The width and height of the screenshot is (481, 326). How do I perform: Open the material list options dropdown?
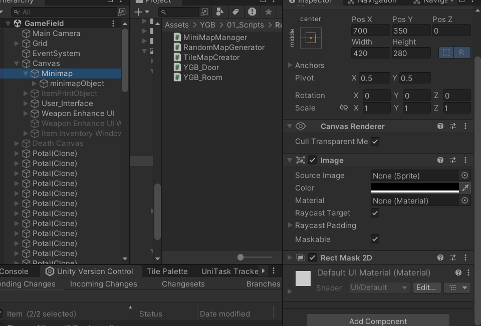(x=457, y=287)
